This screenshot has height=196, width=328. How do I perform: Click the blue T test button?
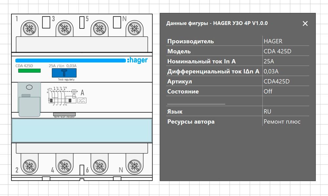coord(64,73)
